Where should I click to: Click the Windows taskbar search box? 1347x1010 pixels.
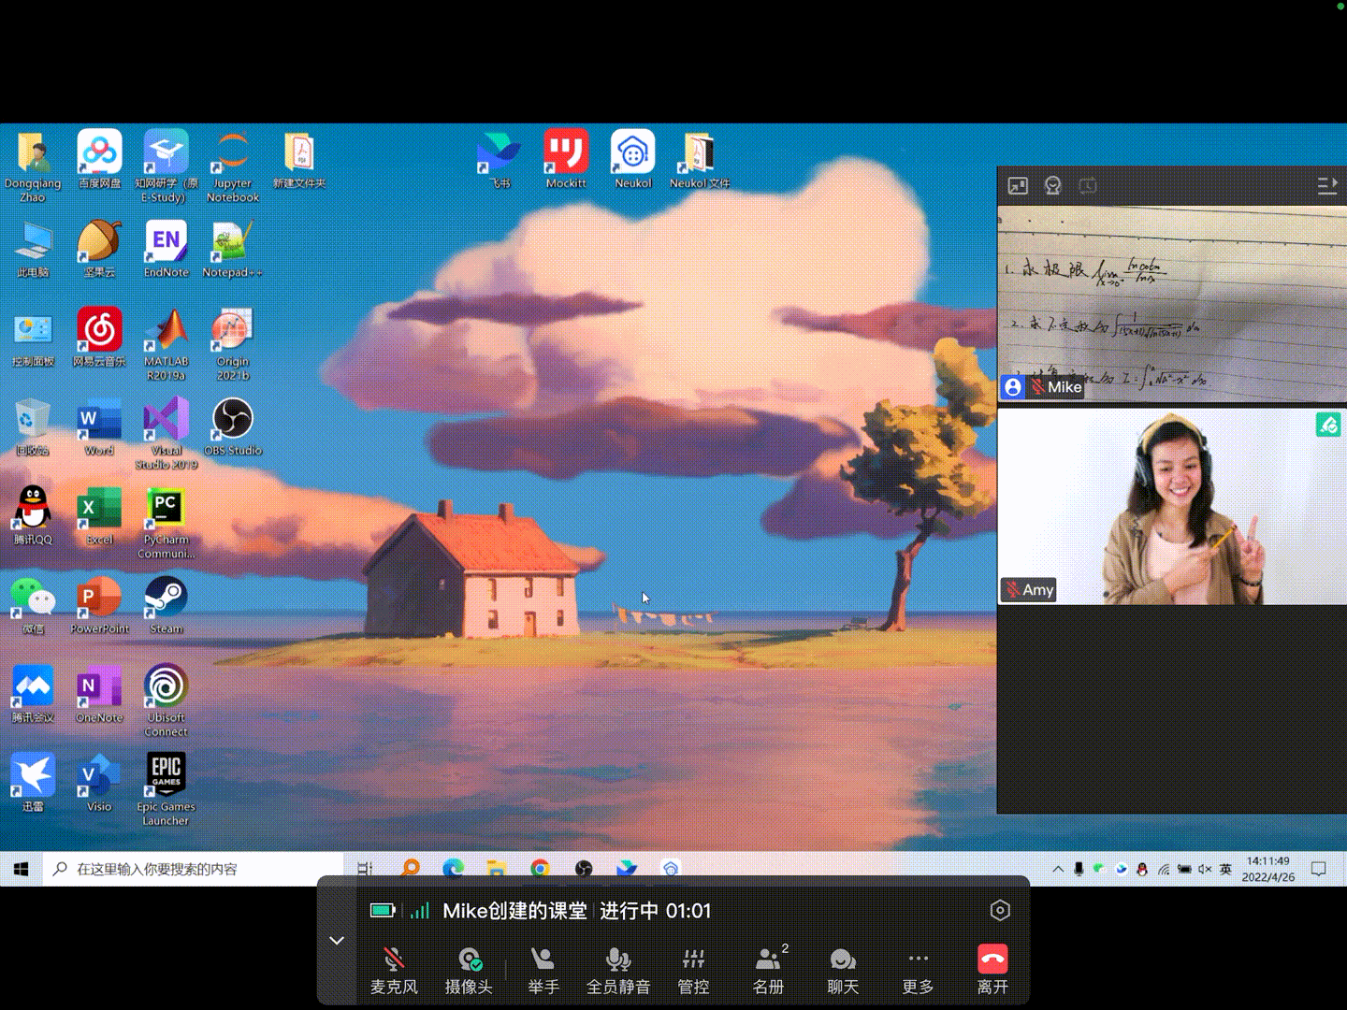(196, 869)
